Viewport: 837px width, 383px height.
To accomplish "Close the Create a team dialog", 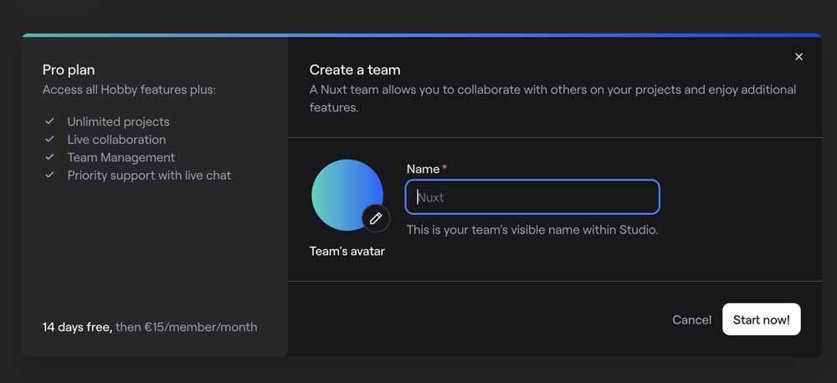I will (x=798, y=57).
